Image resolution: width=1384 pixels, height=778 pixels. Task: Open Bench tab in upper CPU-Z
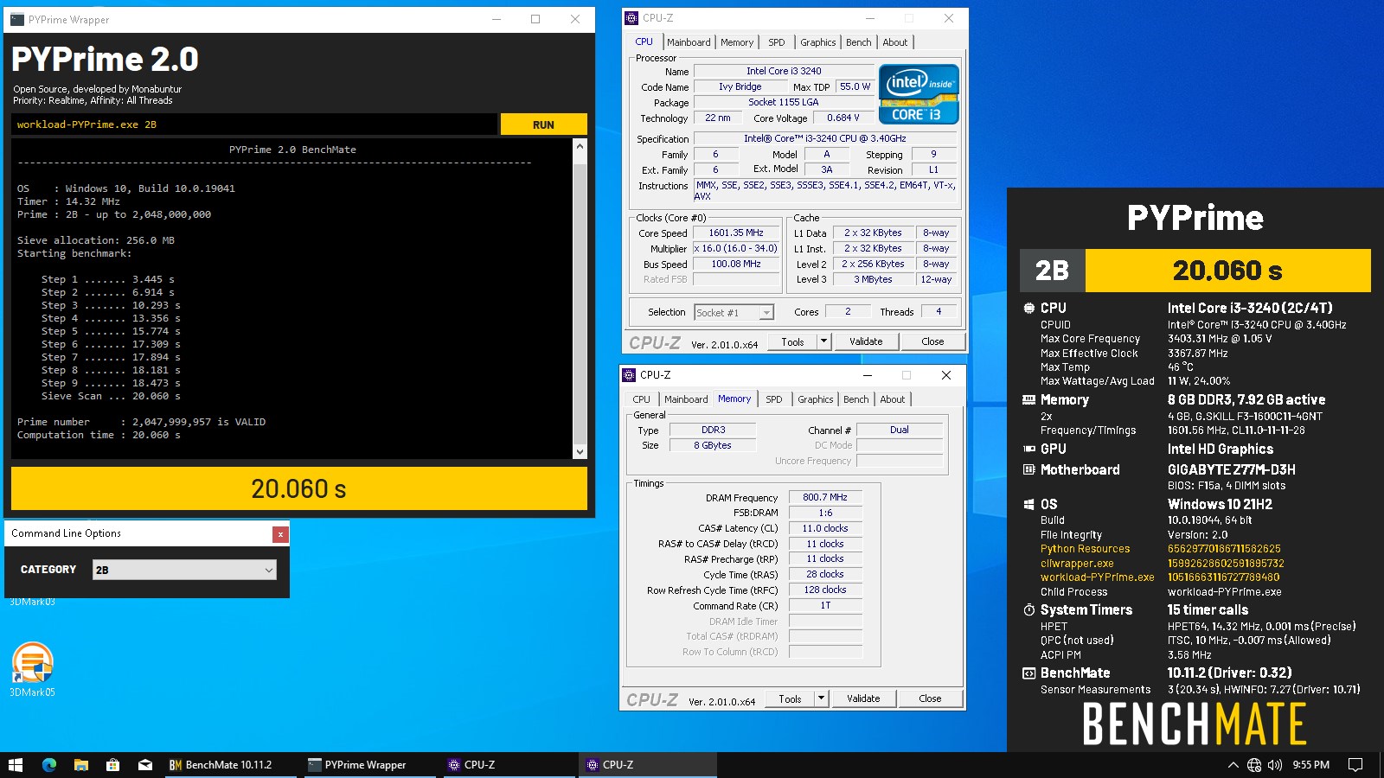[x=858, y=42]
